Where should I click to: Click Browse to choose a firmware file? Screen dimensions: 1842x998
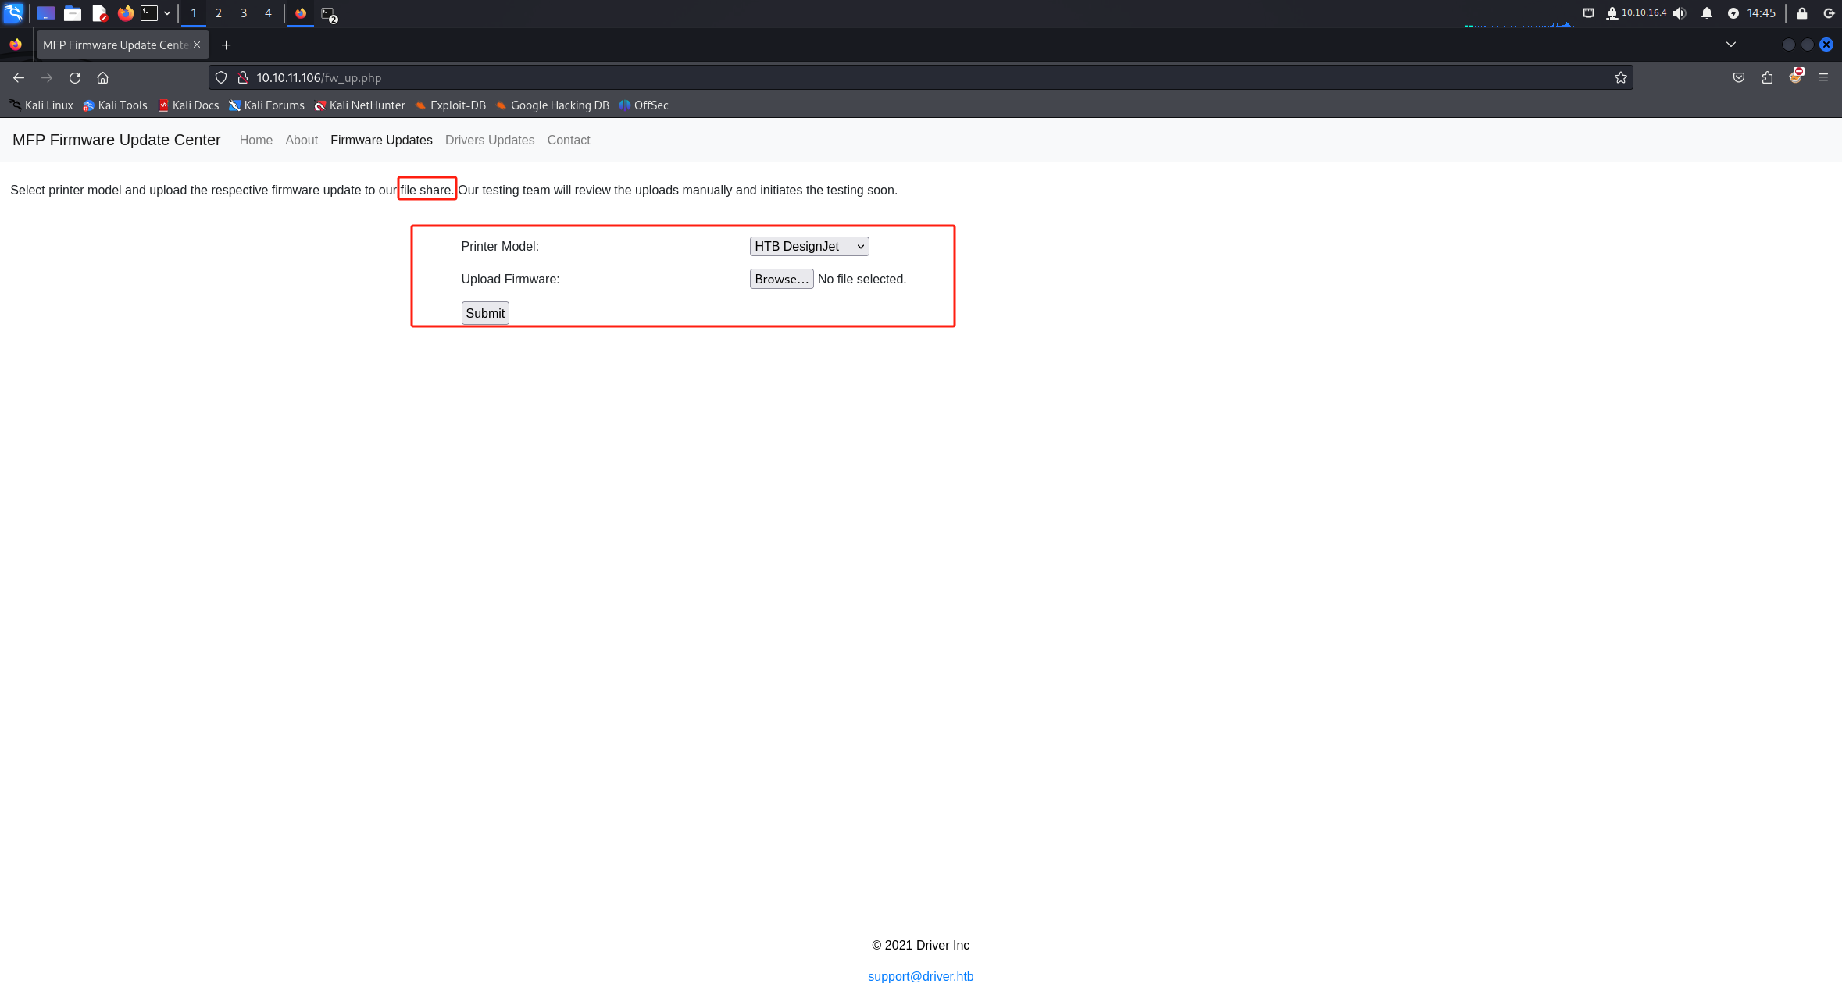[781, 279]
